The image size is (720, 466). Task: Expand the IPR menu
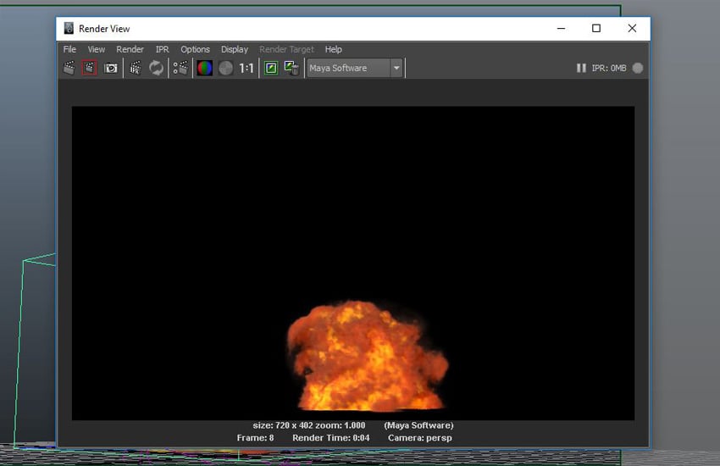162,49
